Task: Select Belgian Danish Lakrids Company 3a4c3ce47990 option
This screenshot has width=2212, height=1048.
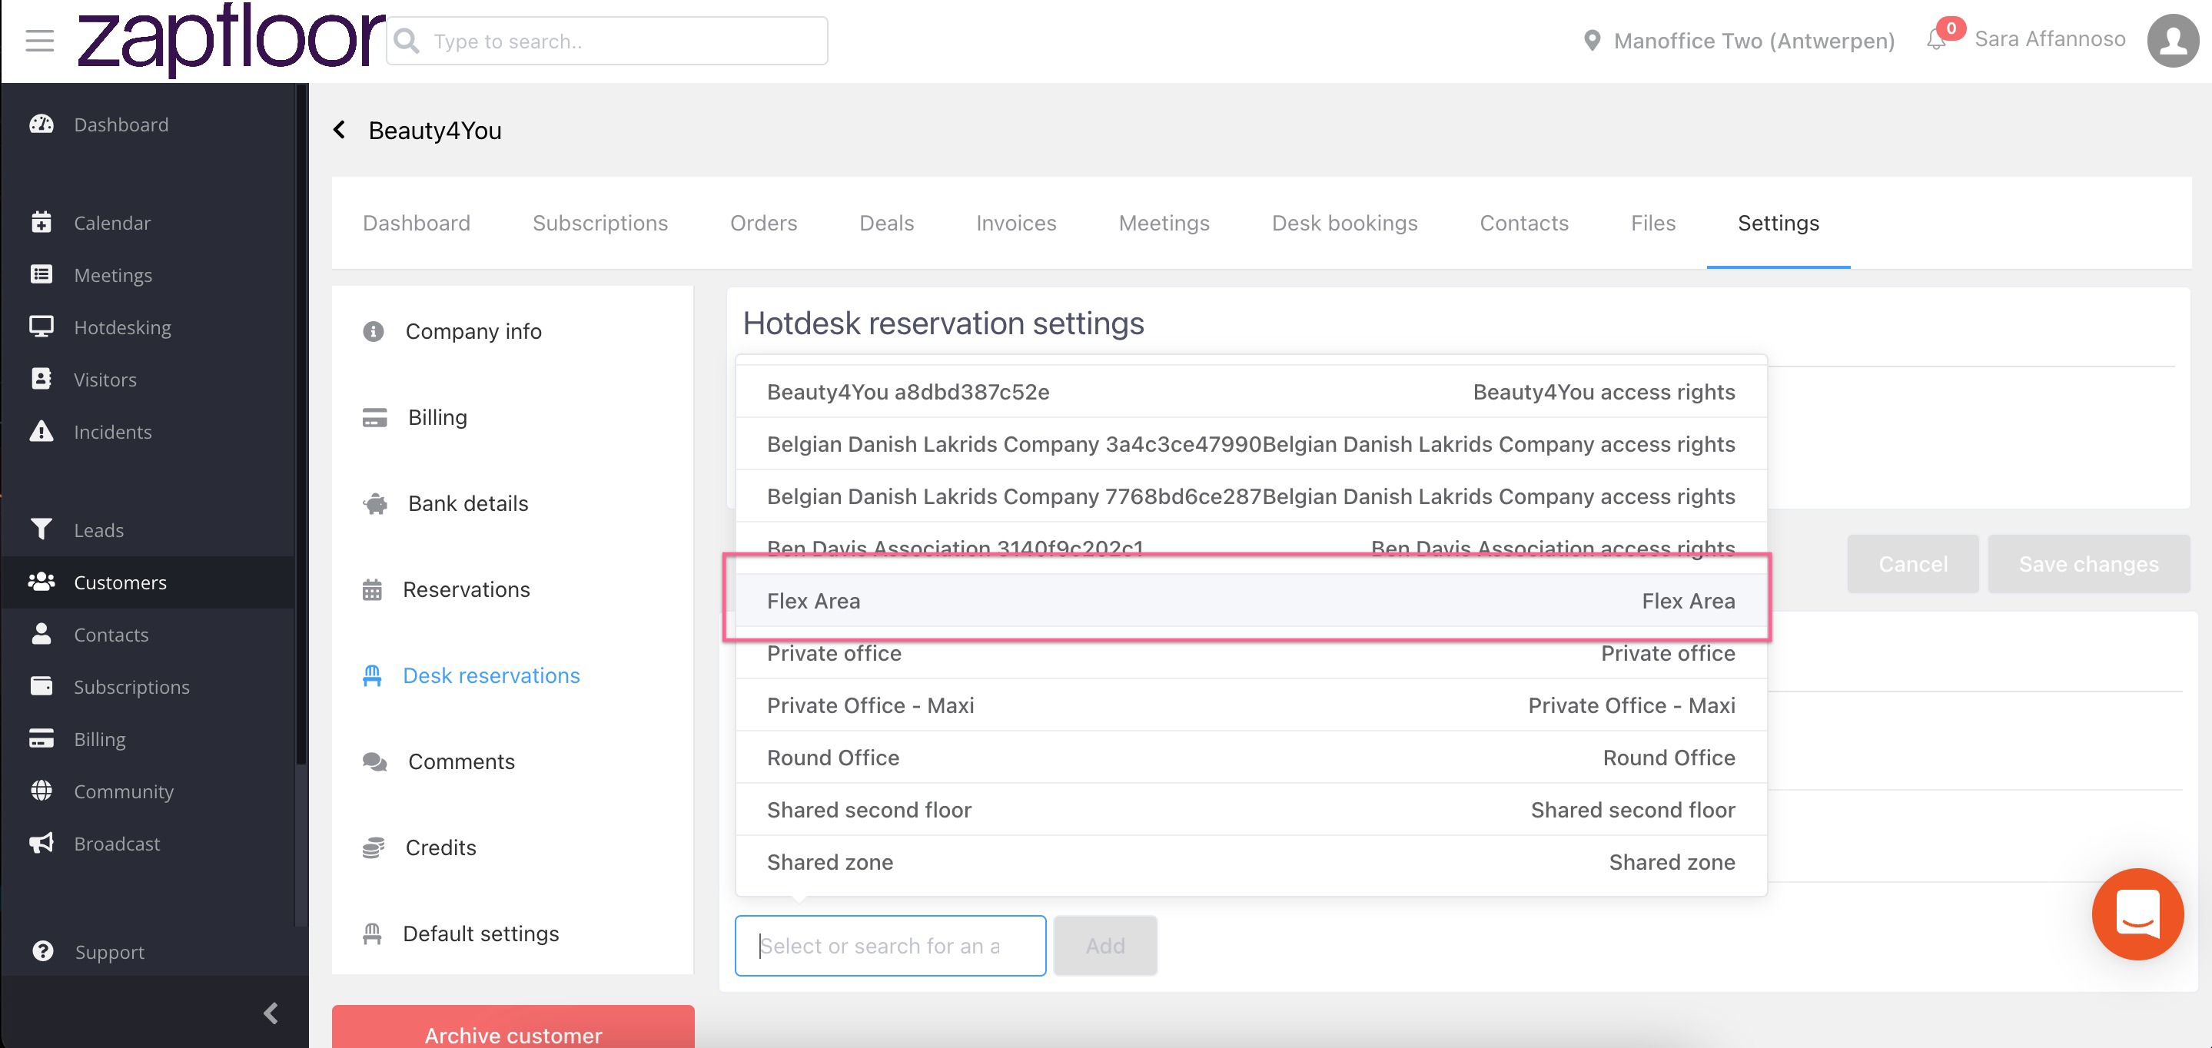Action: pyautogui.click(x=1250, y=444)
